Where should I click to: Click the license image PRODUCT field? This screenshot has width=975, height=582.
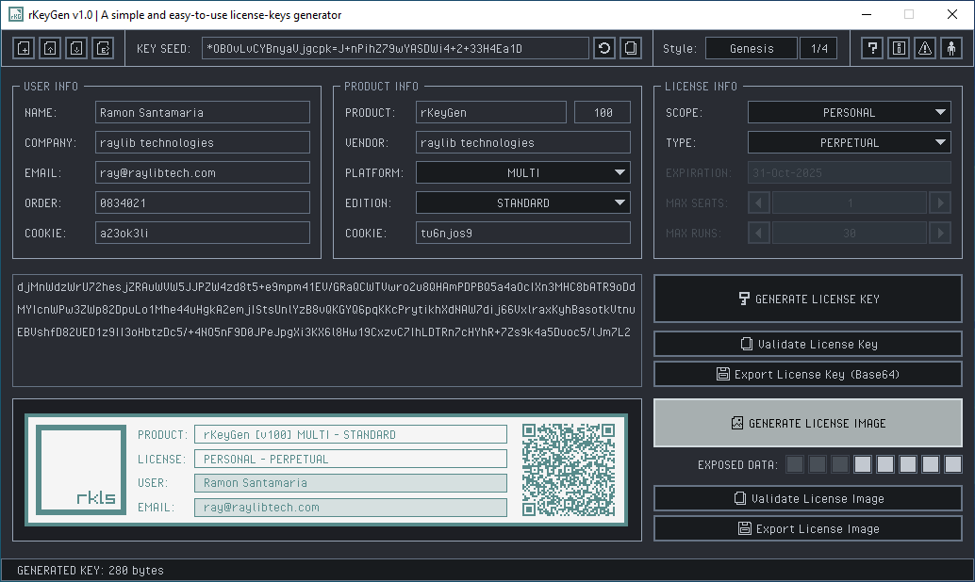pyautogui.click(x=351, y=434)
